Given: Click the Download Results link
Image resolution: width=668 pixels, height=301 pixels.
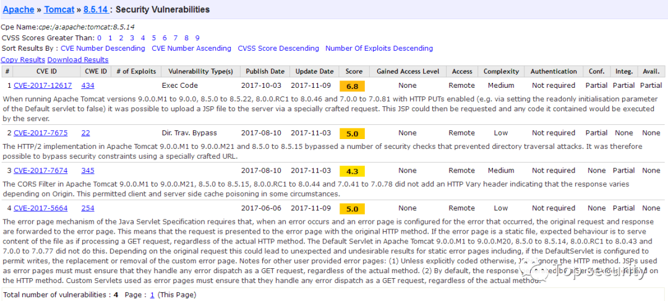Looking at the screenshot, I should pyautogui.click(x=78, y=59).
